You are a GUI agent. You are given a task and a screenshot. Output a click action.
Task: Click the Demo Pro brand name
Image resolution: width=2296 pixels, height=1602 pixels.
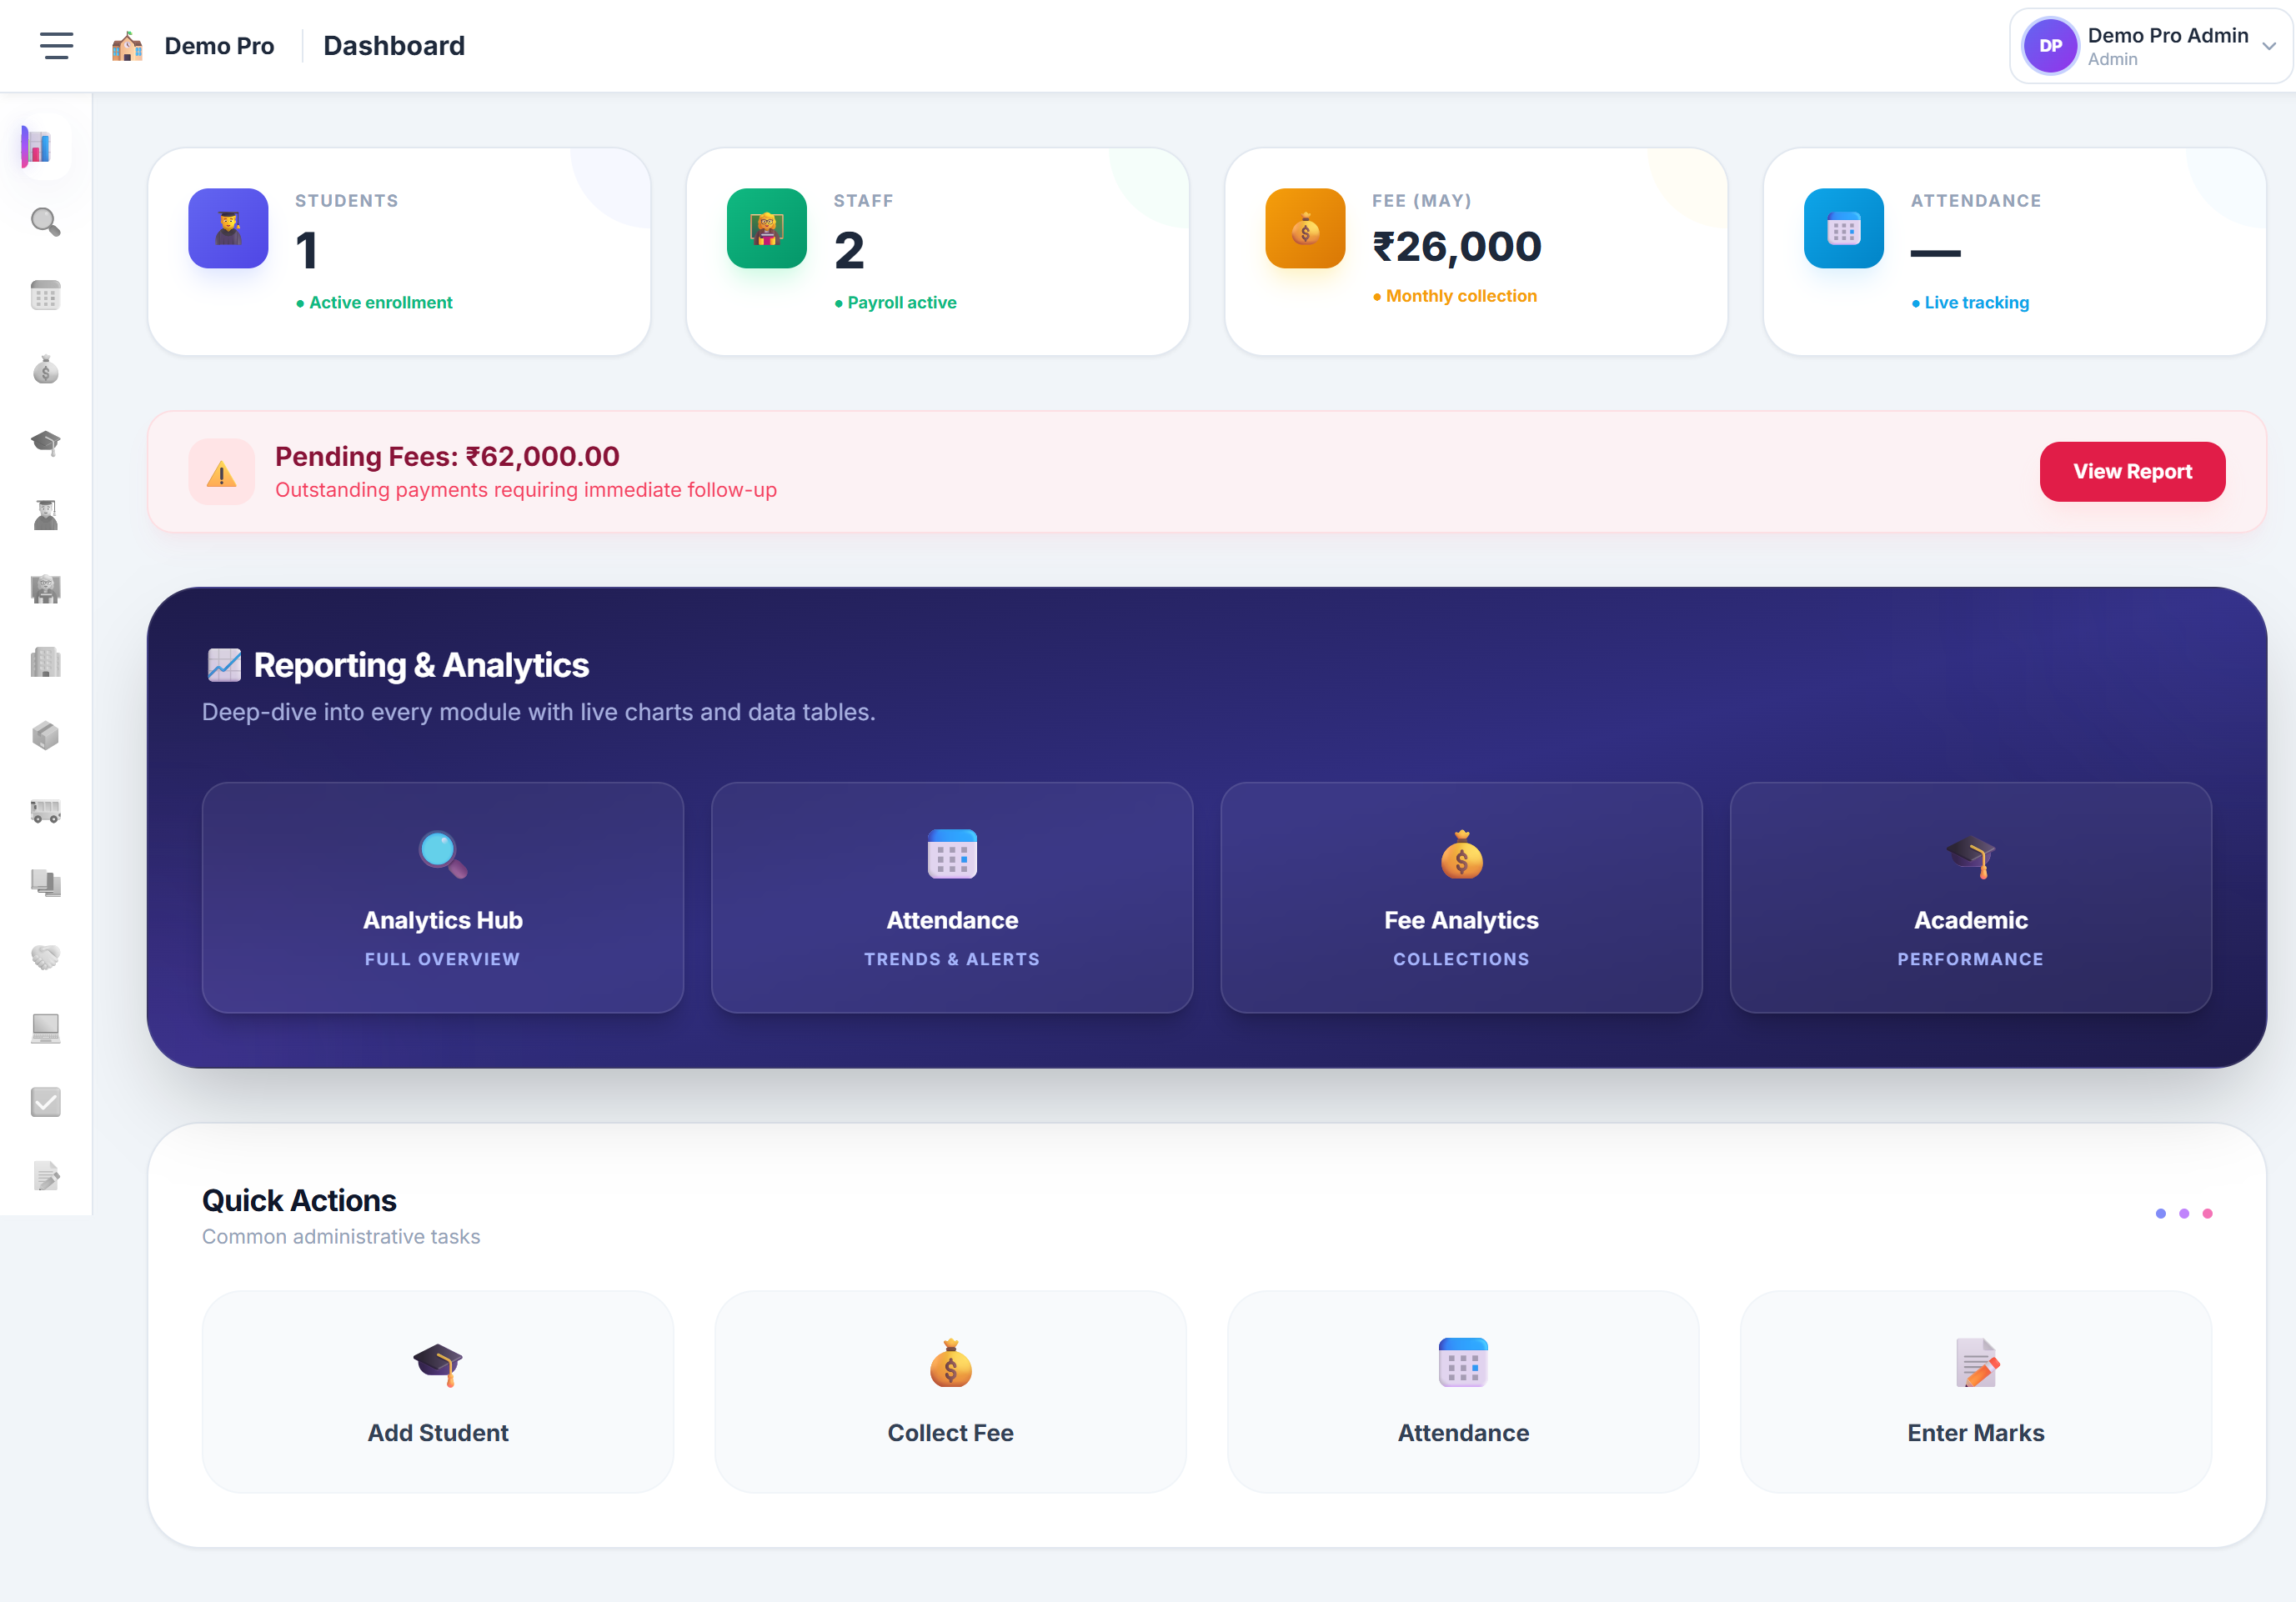tap(219, 46)
